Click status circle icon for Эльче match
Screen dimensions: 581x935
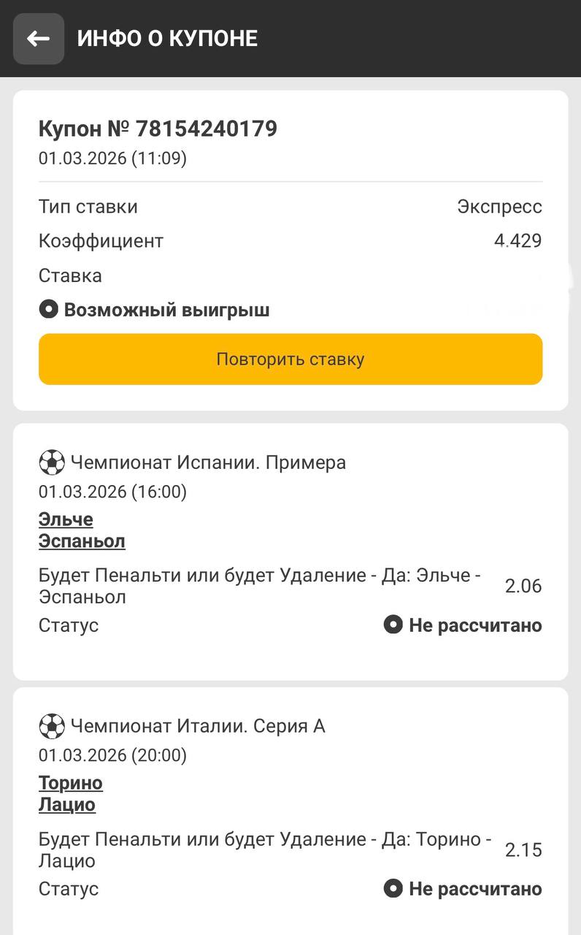click(x=393, y=625)
